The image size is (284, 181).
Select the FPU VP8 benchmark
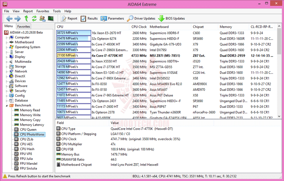(26, 154)
